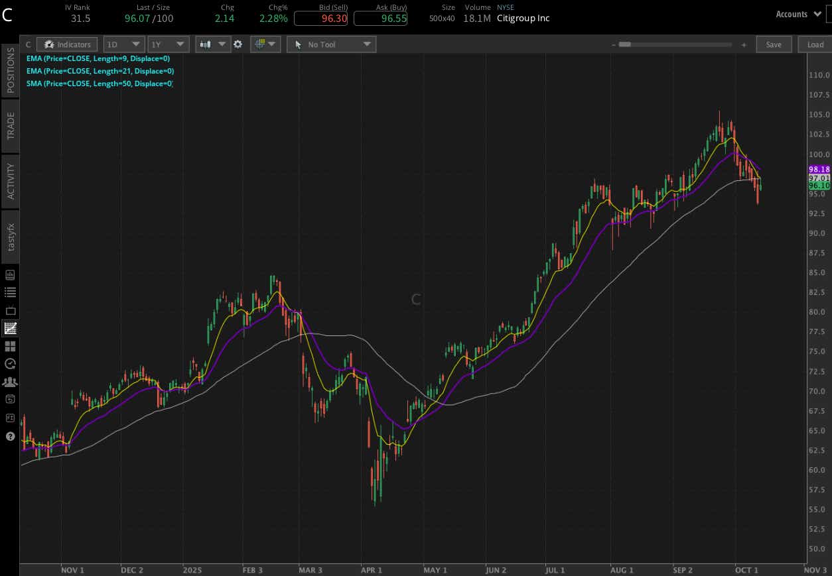Screen dimensions: 832x576
Task: Click the OCT 1 date axis label
Action: pos(746,570)
